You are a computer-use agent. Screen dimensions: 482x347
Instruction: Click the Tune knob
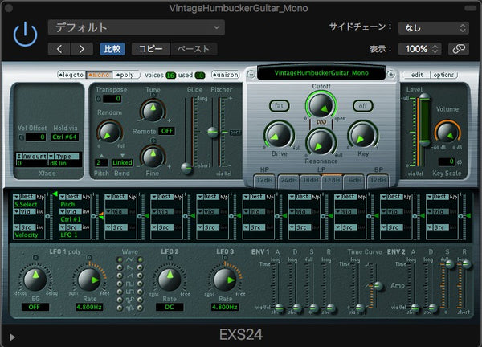(x=153, y=110)
